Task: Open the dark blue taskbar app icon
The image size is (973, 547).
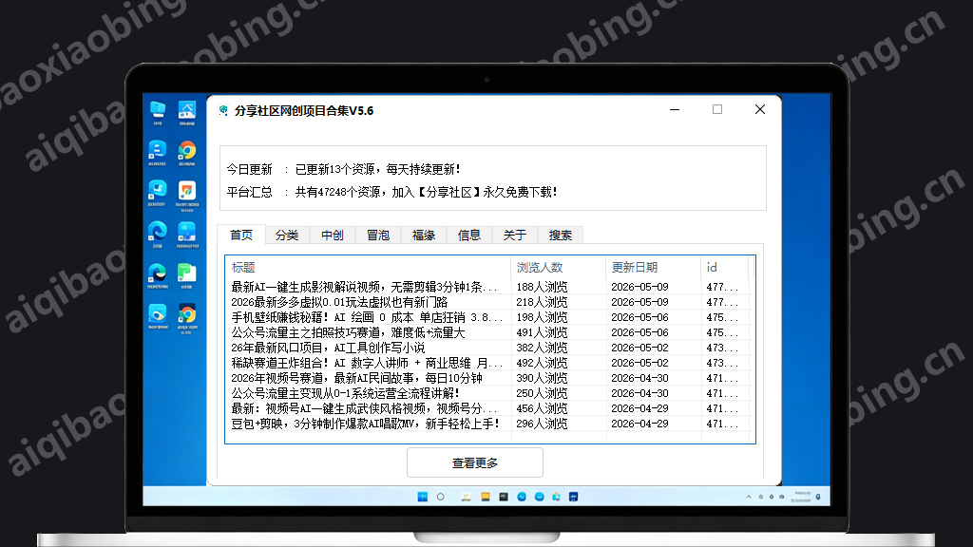Action: (573, 497)
